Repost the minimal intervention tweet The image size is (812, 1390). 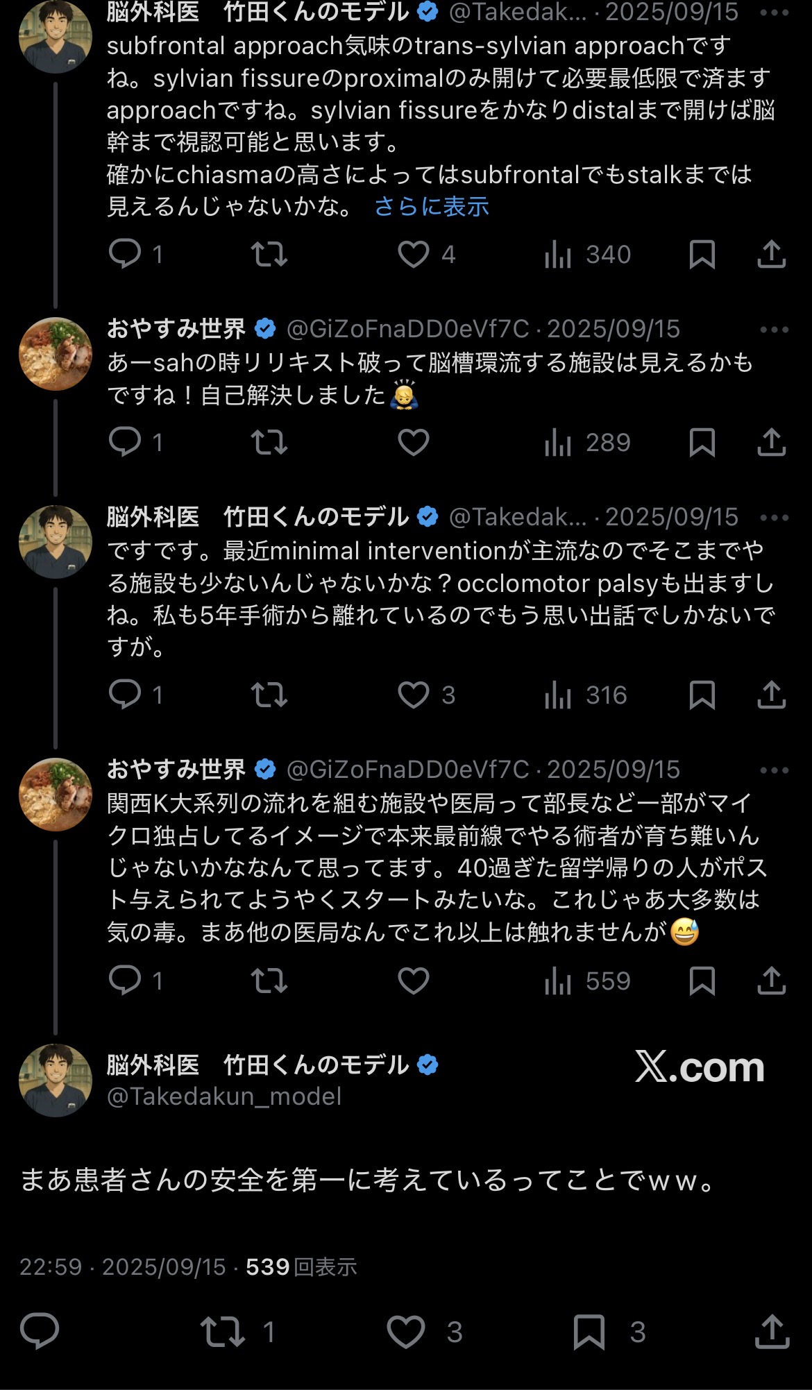pyautogui.click(x=269, y=695)
